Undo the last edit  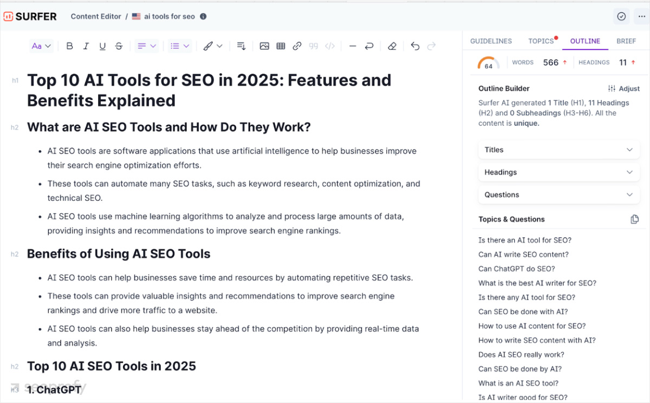tap(415, 46)
